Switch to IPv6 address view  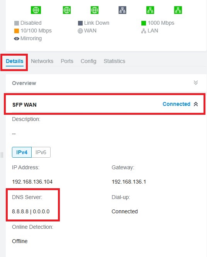[41, 152]
